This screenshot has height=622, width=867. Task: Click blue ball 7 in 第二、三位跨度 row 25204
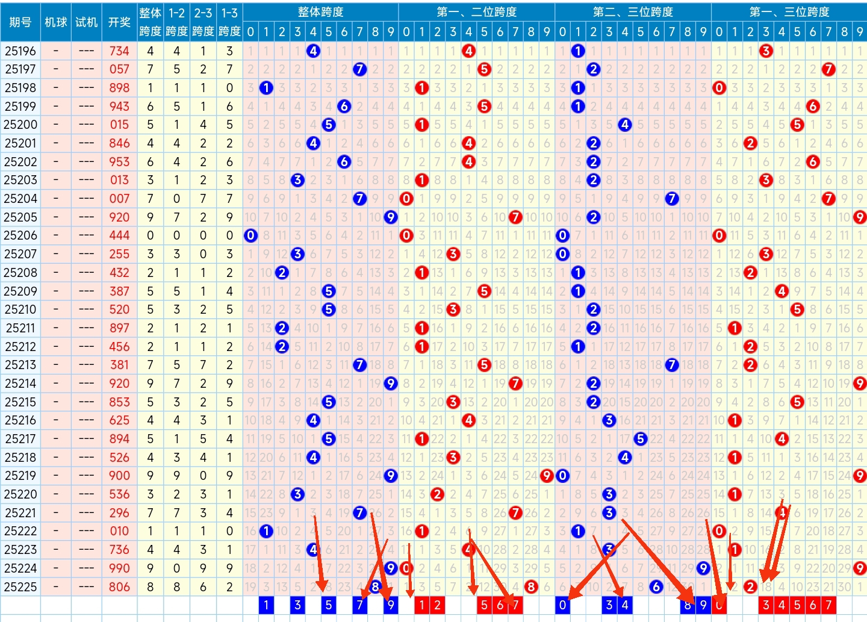(x=672, y=199)
